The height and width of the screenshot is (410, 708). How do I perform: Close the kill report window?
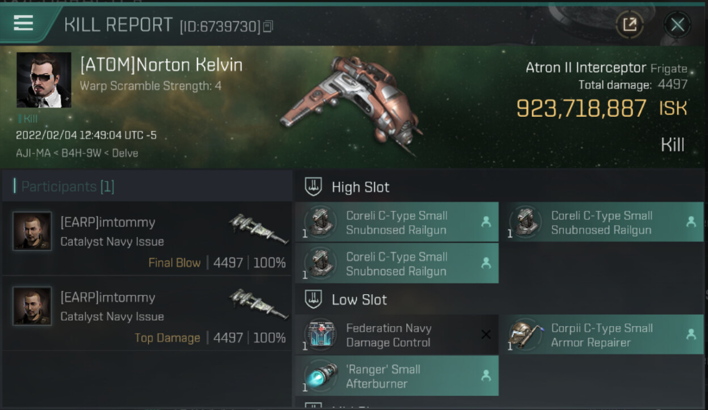click(x=677, y=24)
